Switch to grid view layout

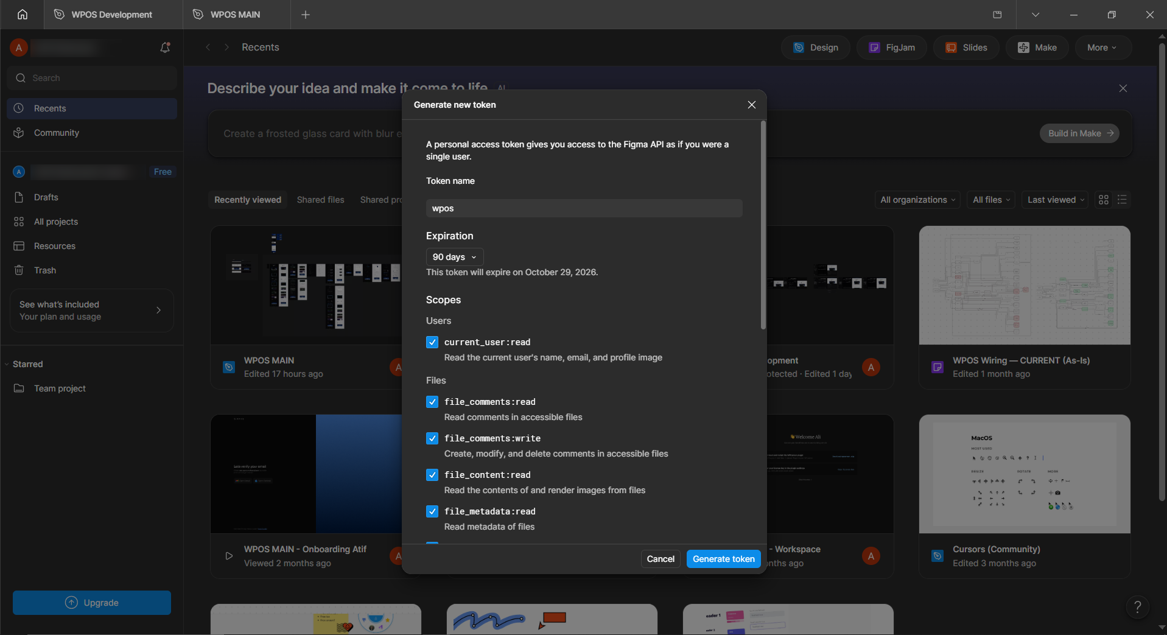pos(1104,200)
